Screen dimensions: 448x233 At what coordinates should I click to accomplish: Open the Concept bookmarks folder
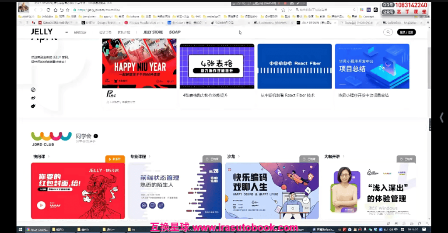click(x=366, y=17)
